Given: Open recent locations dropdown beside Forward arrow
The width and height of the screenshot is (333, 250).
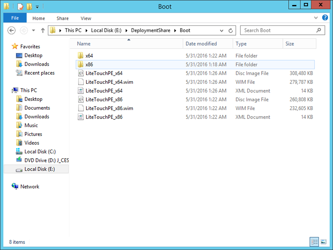Looking at the screenshot, I should 34,31.
